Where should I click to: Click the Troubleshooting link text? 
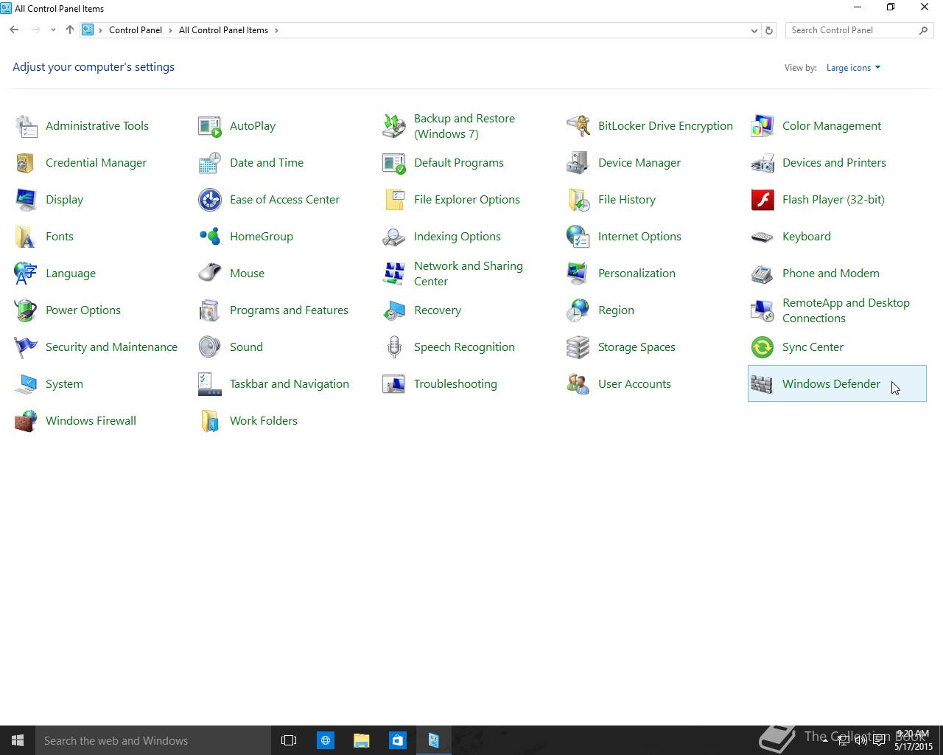455,384
